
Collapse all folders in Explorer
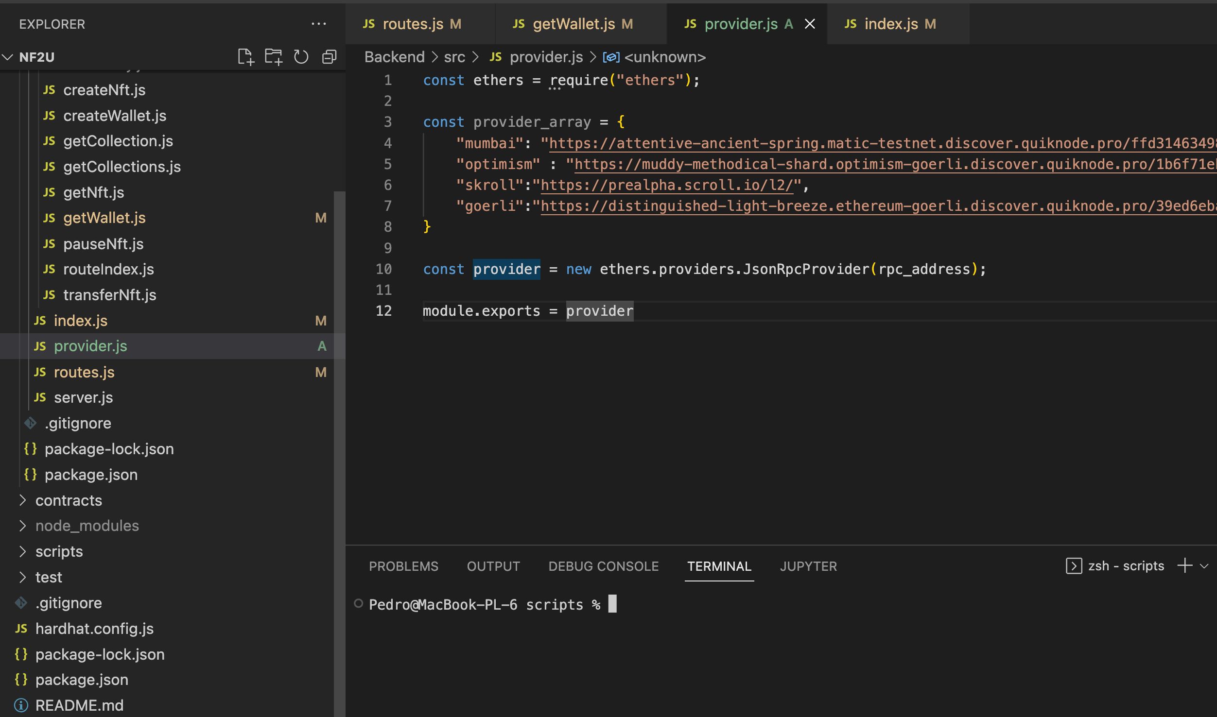pyautogui.click(x=329, y=57)
